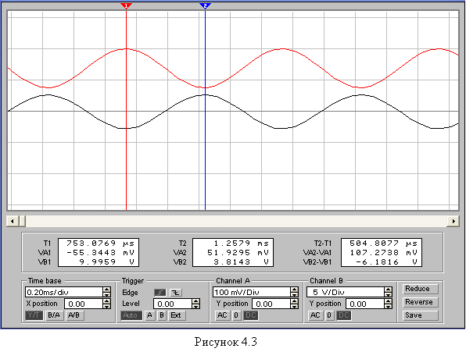The image size is (466, 352).
Task: Click the VA2 value 51.9295 mV
Action: tap(238, 253)
